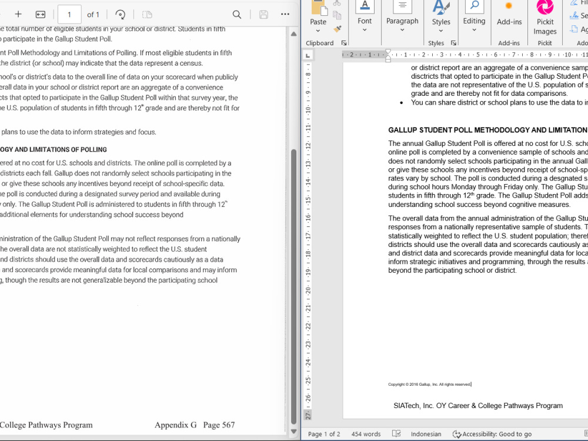This screenshot has height=441, width=588.
Task: Click the Styles gallery icon
Action: coord(441,8)
